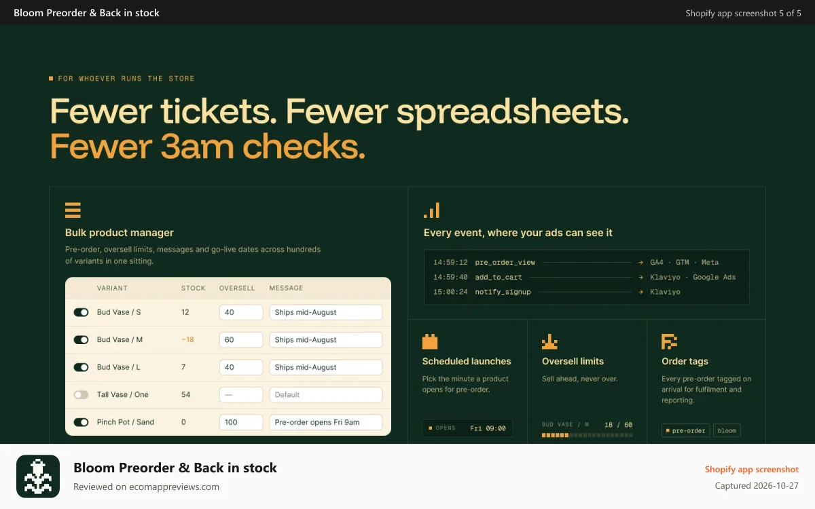Viewport: 815px width, 509px height.
Task: Click the VARIANT column header
Action: pyautogui.click(x=112, y=288)
